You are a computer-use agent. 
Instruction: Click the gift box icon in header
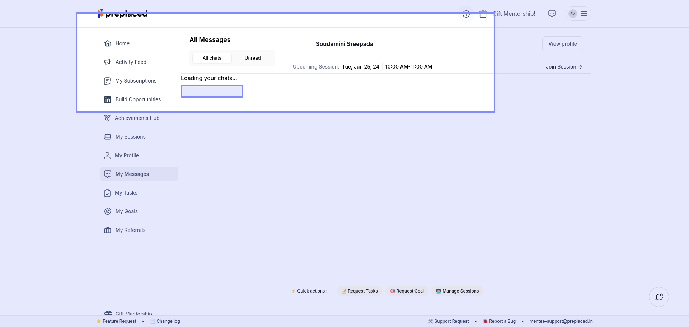[483, 14]
